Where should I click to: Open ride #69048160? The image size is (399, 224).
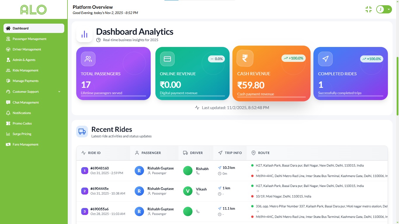[100, 168]
